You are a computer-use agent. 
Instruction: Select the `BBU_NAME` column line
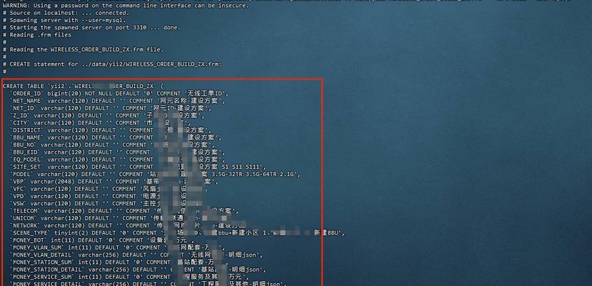116,137
